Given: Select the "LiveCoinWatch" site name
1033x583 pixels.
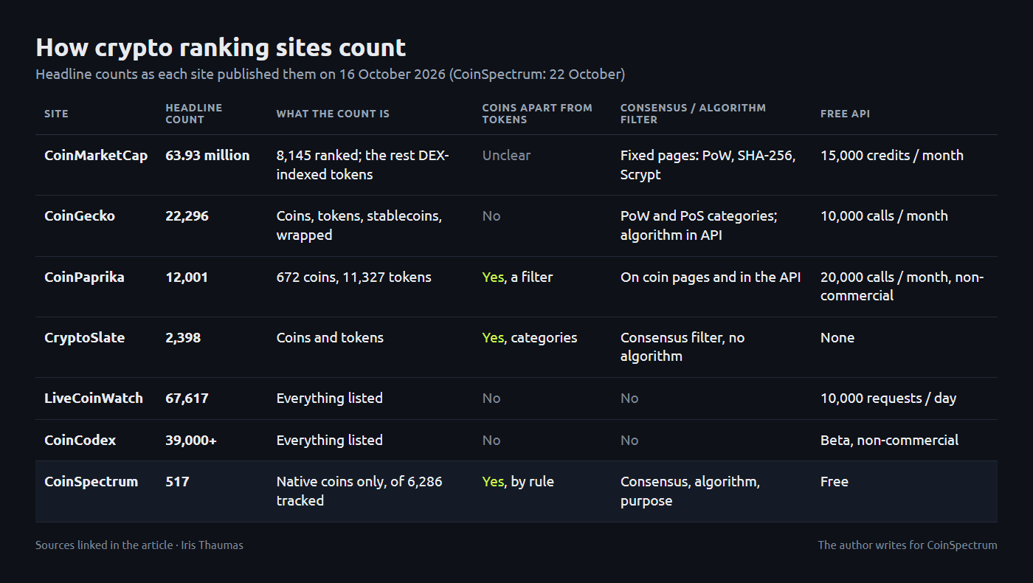Looking at the screenshot, I should [x=94, y=399].
